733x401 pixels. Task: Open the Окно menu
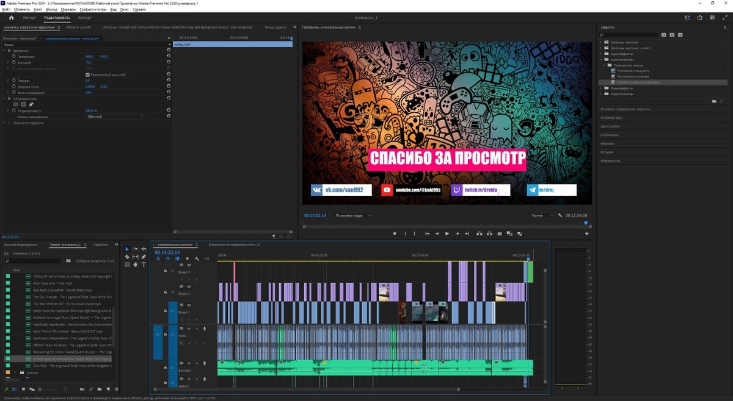124,10
